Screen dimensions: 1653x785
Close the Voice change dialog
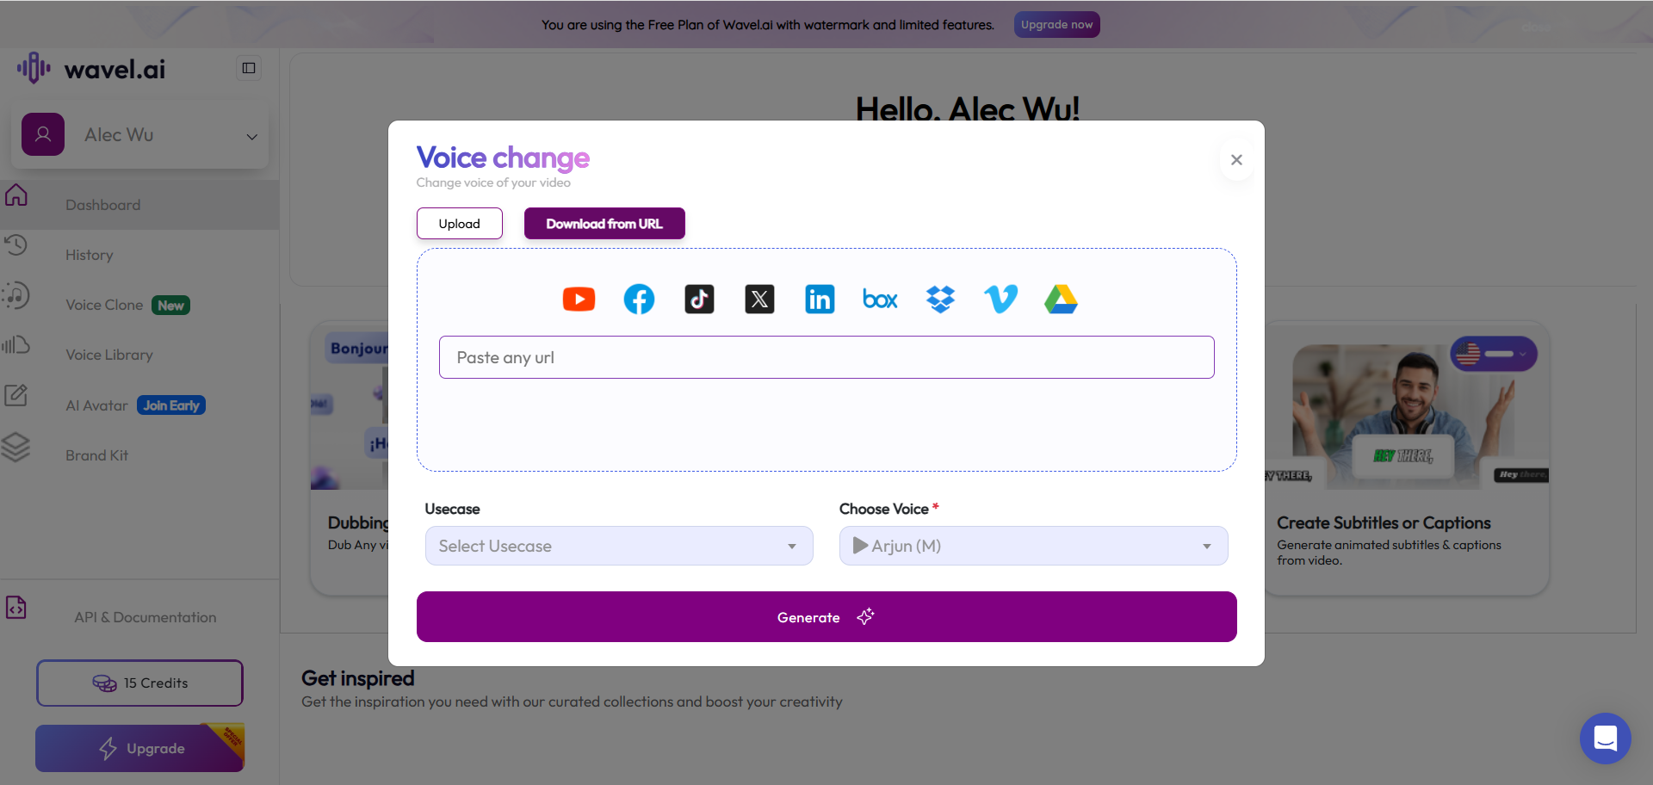(x=1236, y=160)
